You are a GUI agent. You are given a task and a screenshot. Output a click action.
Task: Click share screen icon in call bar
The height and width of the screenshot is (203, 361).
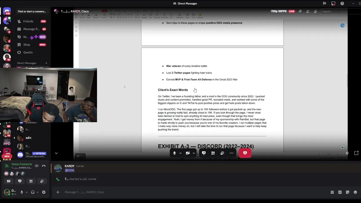[204, 153]
